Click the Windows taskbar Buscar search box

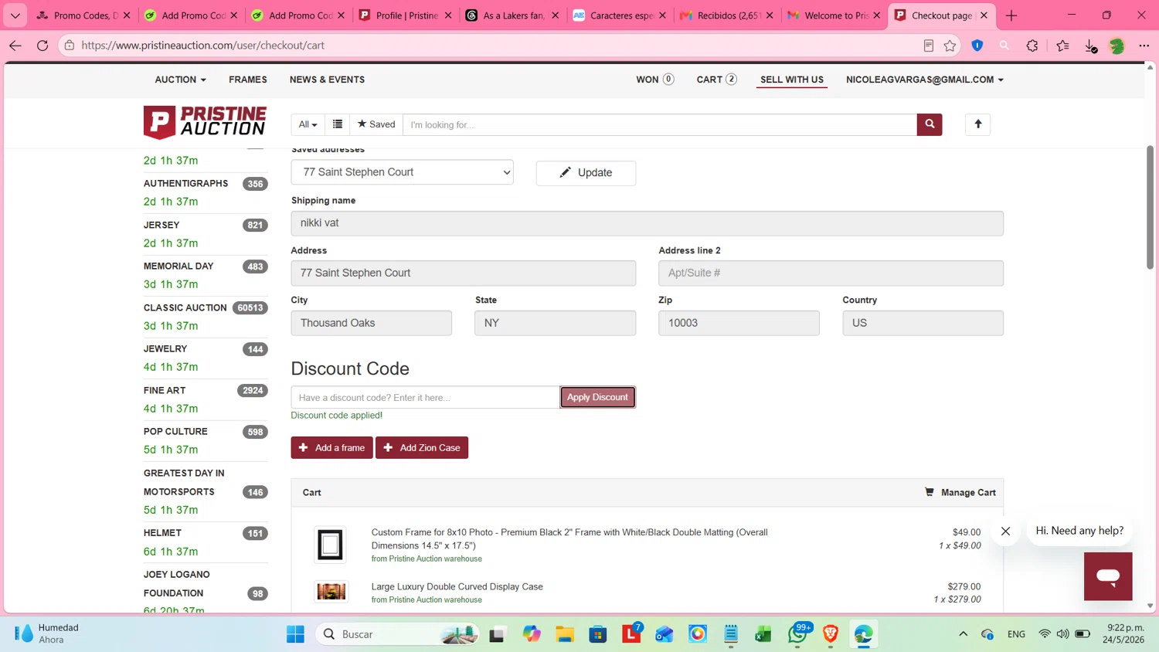[396, 634]
